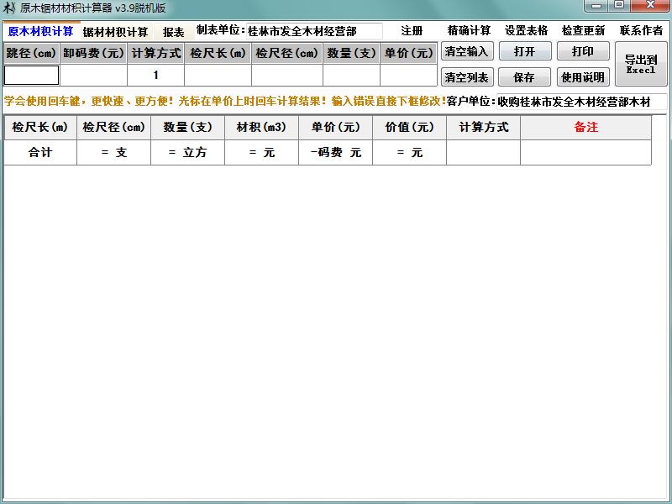Viewport: 672px width, 504px height.
Task: Click the 检尺长(m) input cell
Action: [x=218, y=75]
